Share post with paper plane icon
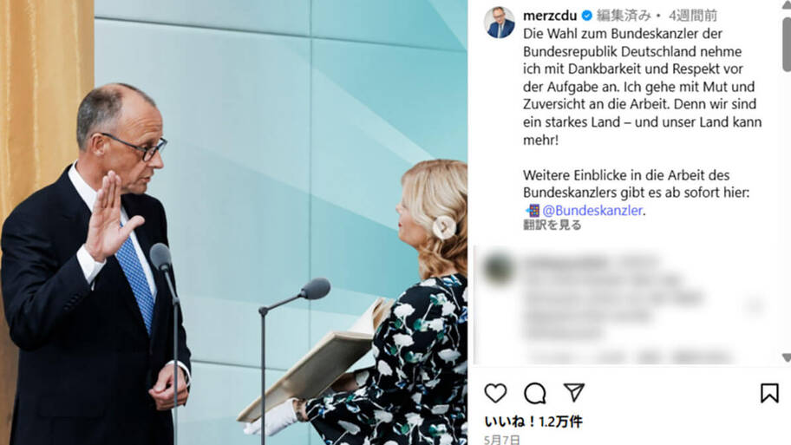Viewport: 791px width, 445px height. [x=573, y=393]
